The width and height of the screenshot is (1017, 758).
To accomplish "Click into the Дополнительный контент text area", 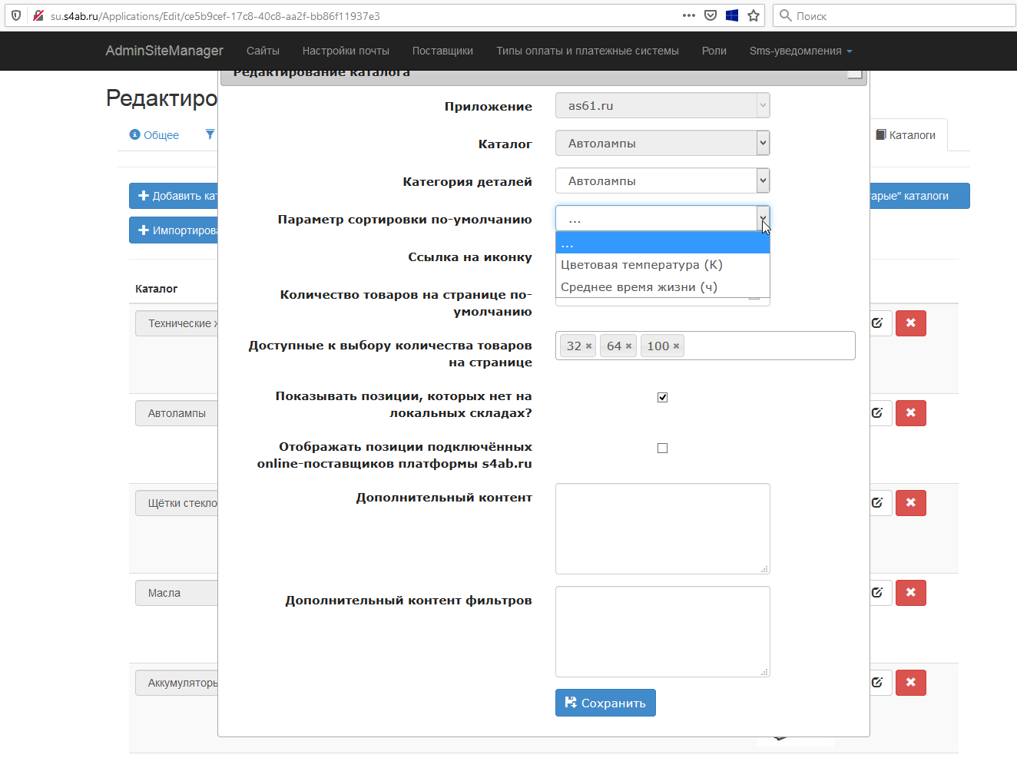I will 662,528.
